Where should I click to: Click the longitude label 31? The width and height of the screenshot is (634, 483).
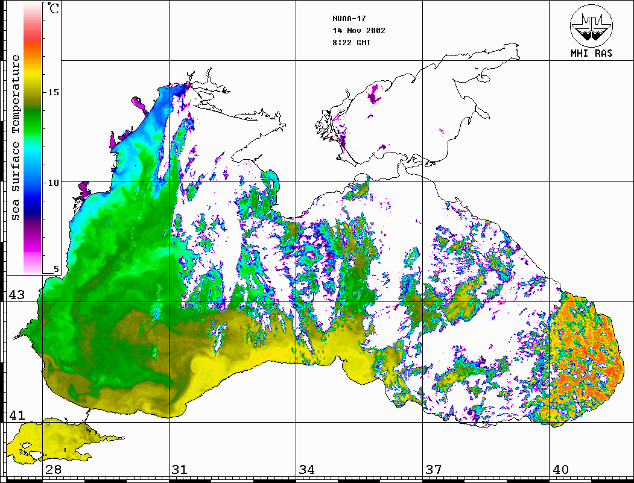point(180,470)
